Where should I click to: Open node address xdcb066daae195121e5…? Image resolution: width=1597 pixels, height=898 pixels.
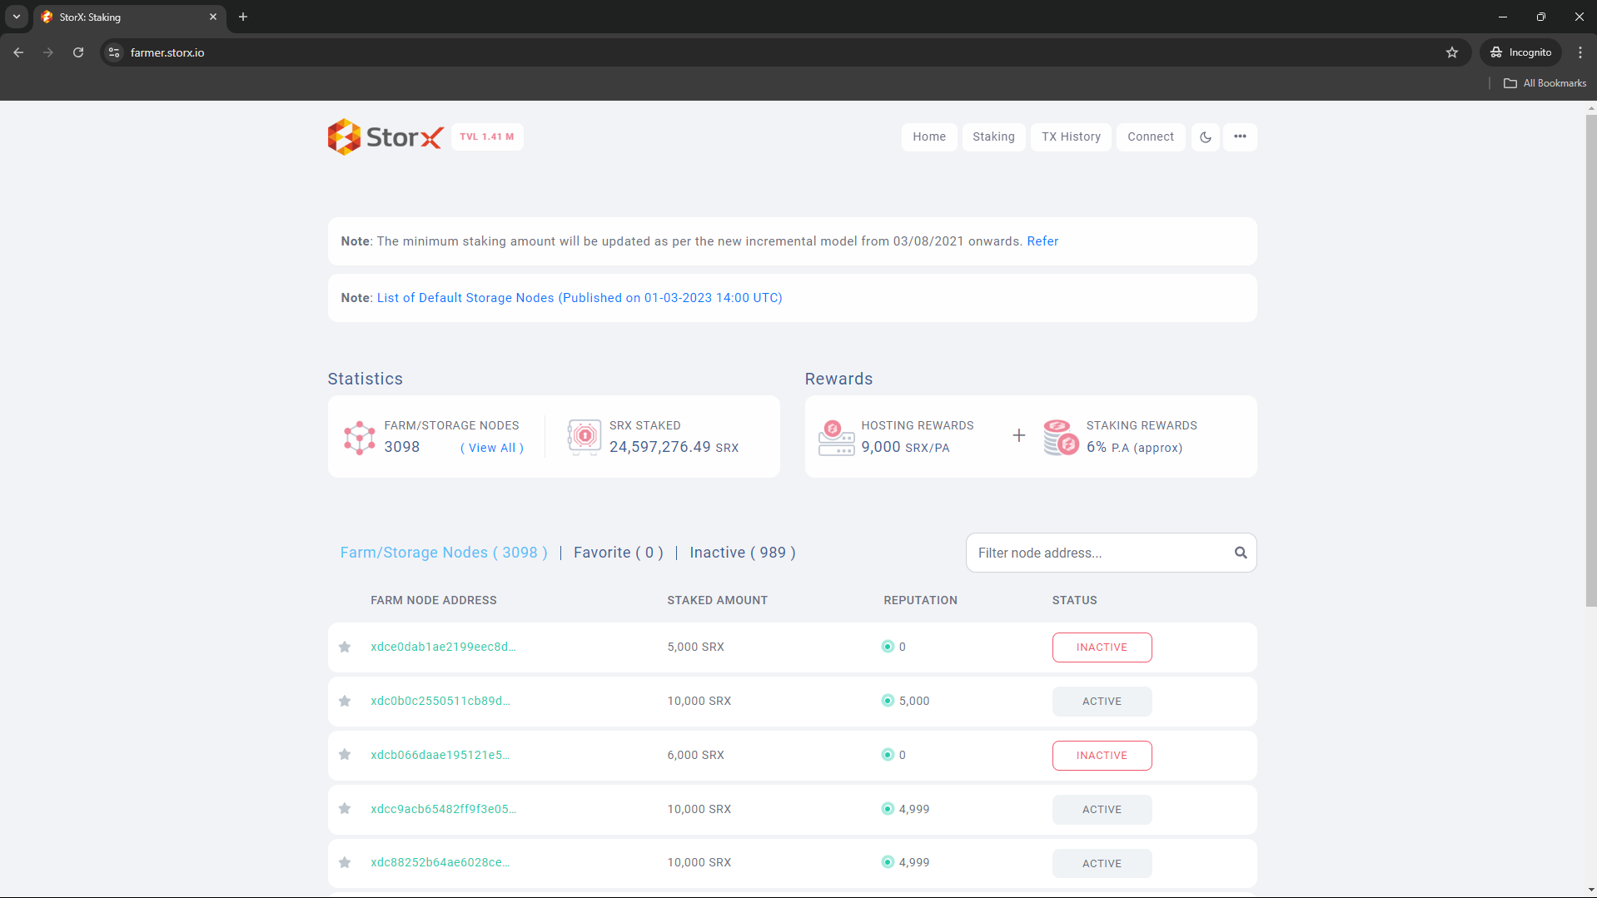(440, 755)
